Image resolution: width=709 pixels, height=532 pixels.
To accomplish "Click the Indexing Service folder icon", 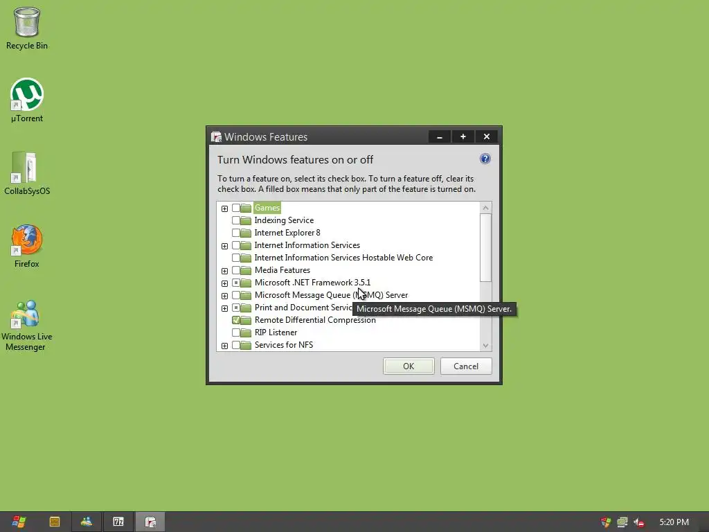I will click(x=246, y=220).
